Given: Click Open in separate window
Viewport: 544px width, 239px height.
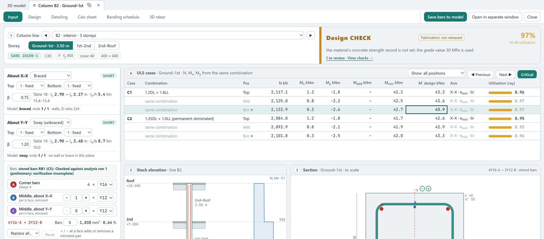Looking at the screenshot, I should [x=495, y=17].
